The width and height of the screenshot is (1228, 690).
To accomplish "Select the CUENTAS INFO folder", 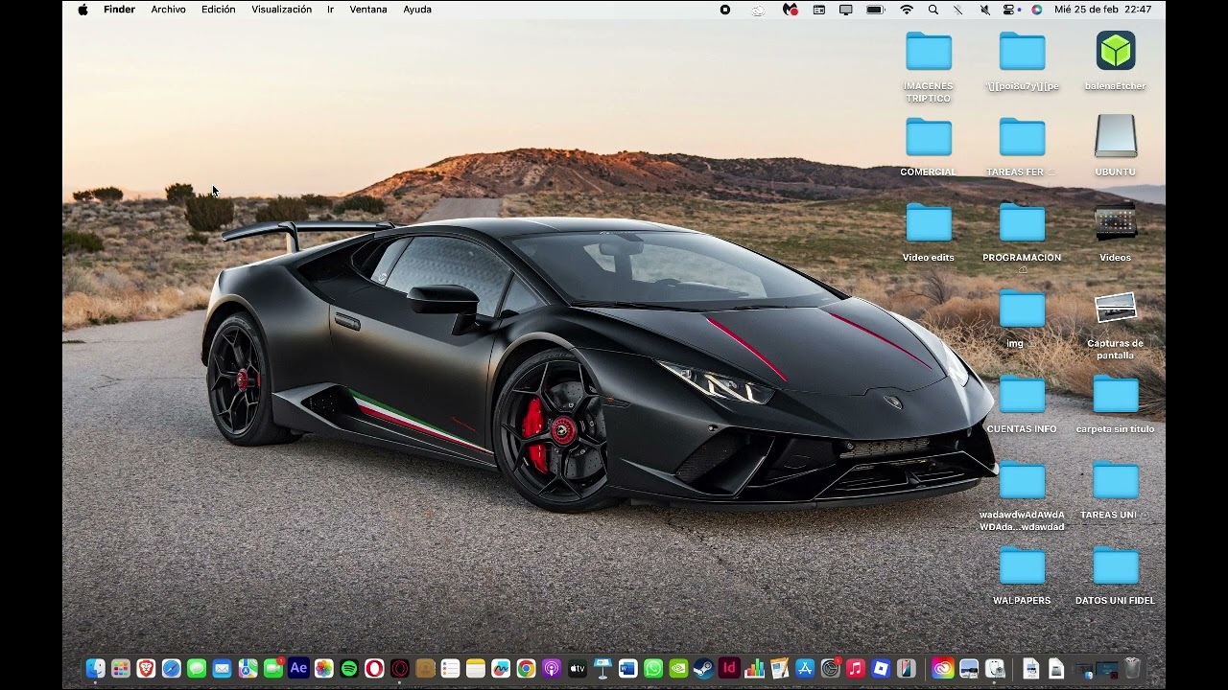I will click(1022, 404).
